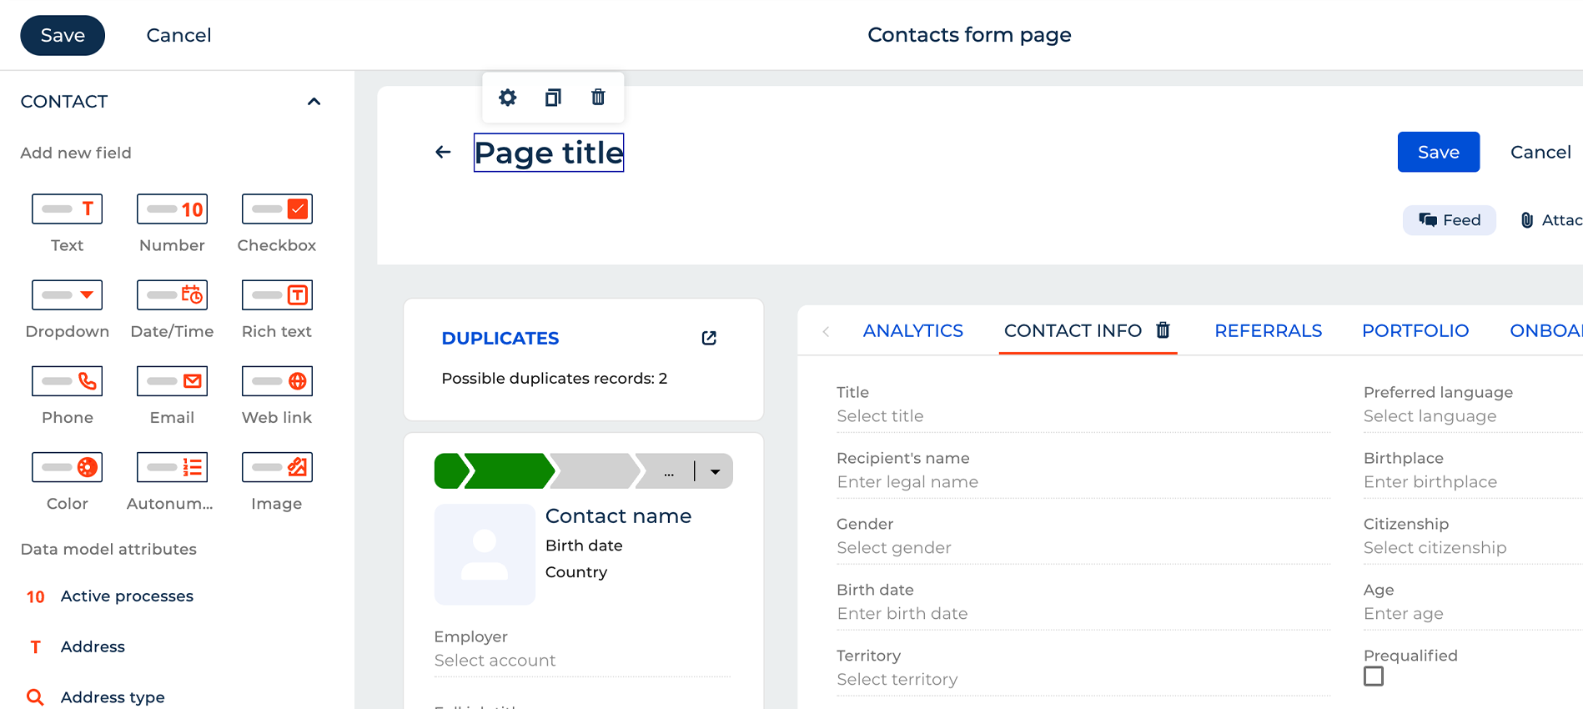Select the Web link field icon
The height and width of the screenshot is (709, 1583).
(x=277, y=381)
